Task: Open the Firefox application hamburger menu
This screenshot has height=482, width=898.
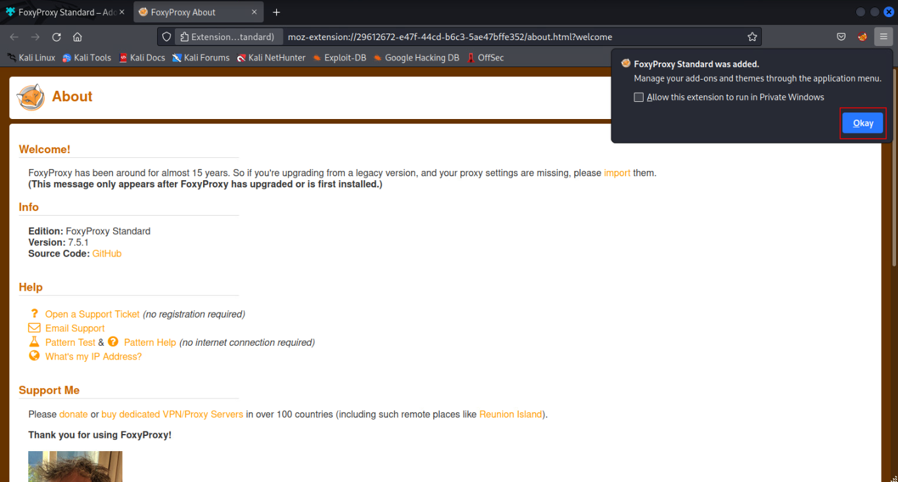Action: [x=884, y=37]
